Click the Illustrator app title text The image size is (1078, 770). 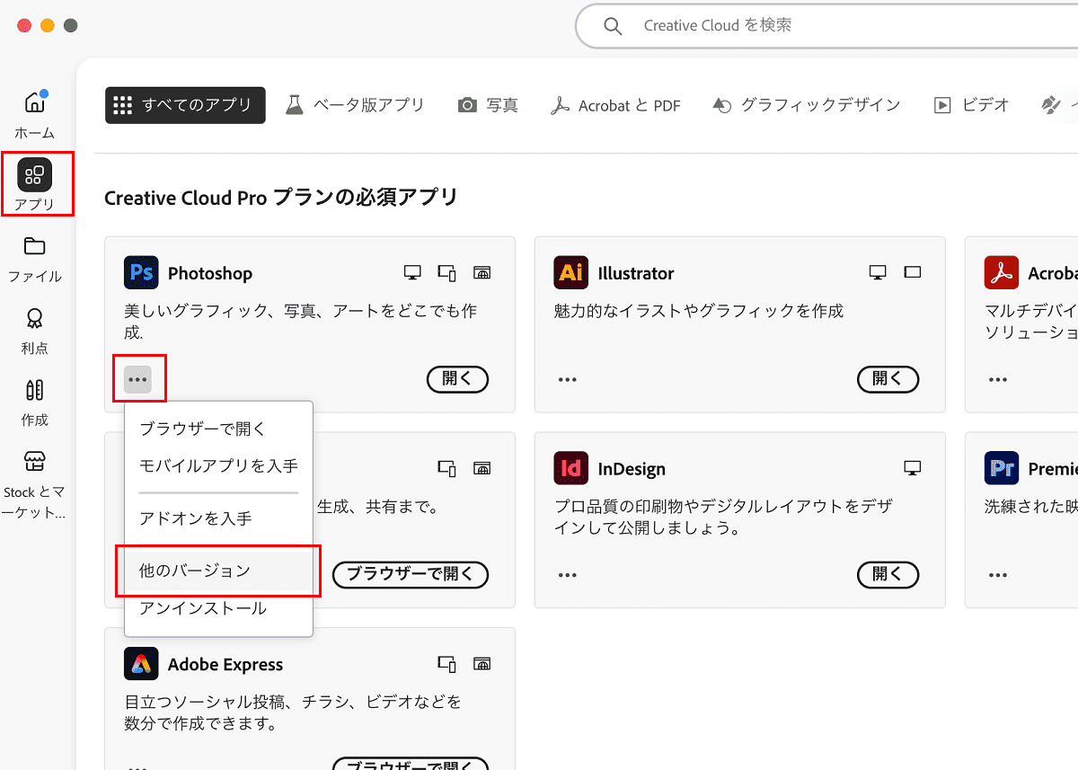(636, 273)
